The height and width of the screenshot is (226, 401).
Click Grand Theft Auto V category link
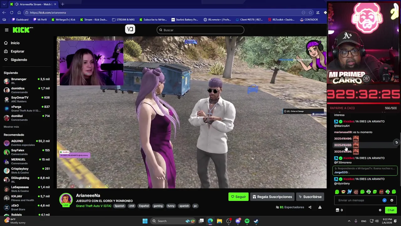(x=93, y=206)
